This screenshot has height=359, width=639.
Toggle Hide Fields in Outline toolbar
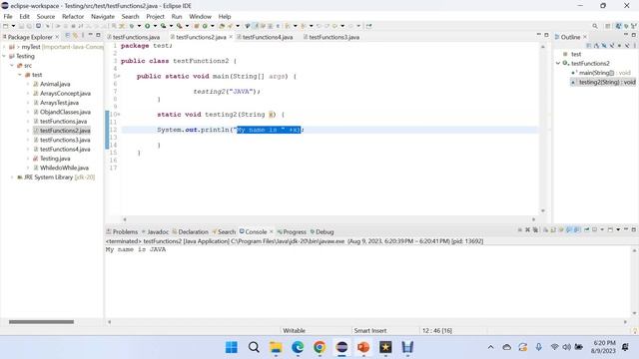pos(604,46)
